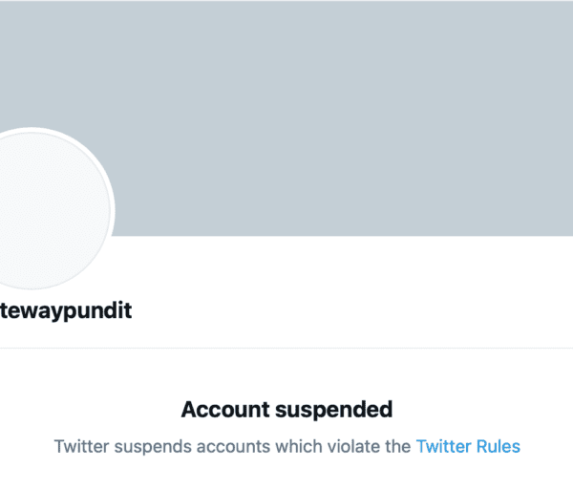Click the Account suspended heading
The image size is (573, 489).
coord(286,410)
